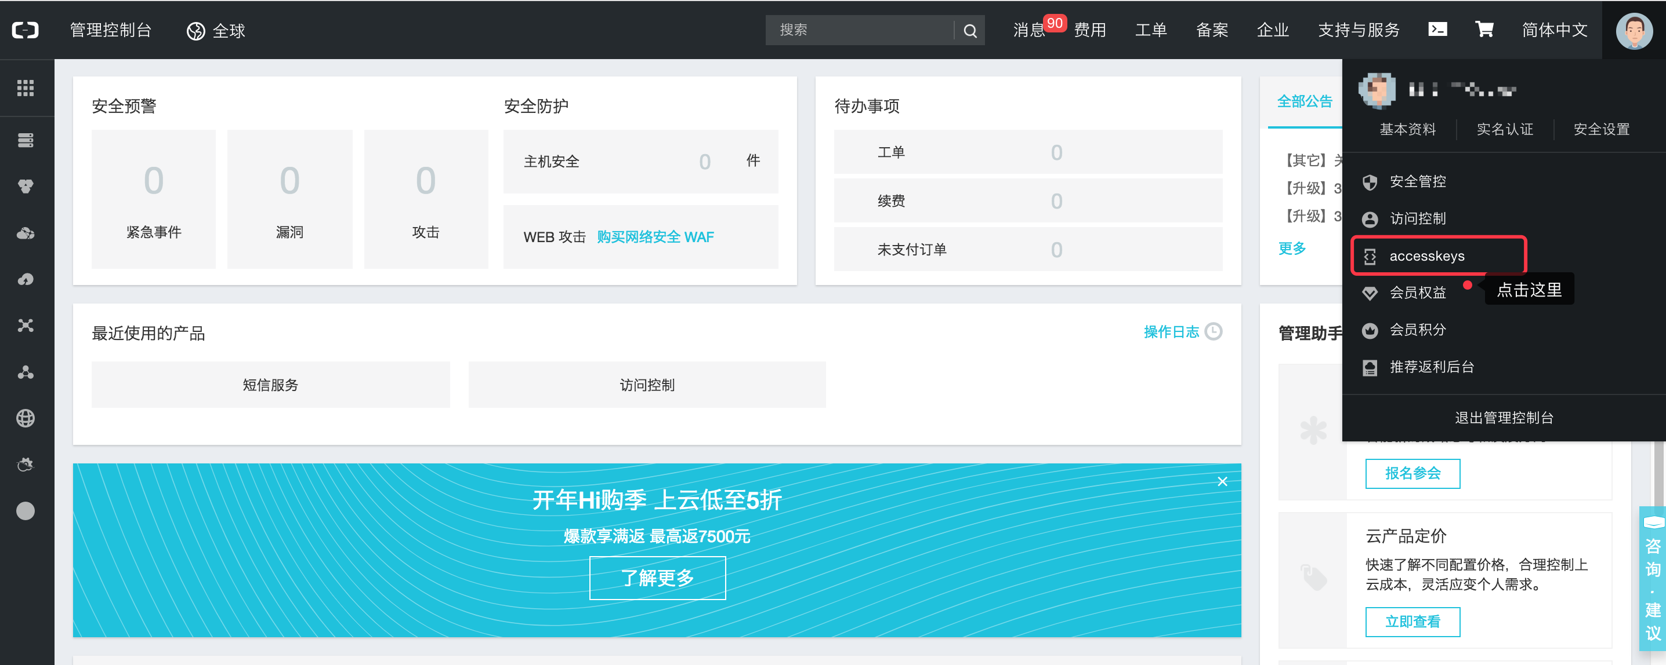Open the 简体中文 language selector

(1554, 30)
